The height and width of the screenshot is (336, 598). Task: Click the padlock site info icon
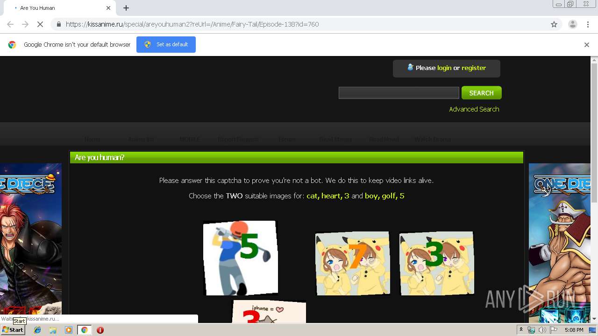58,24
